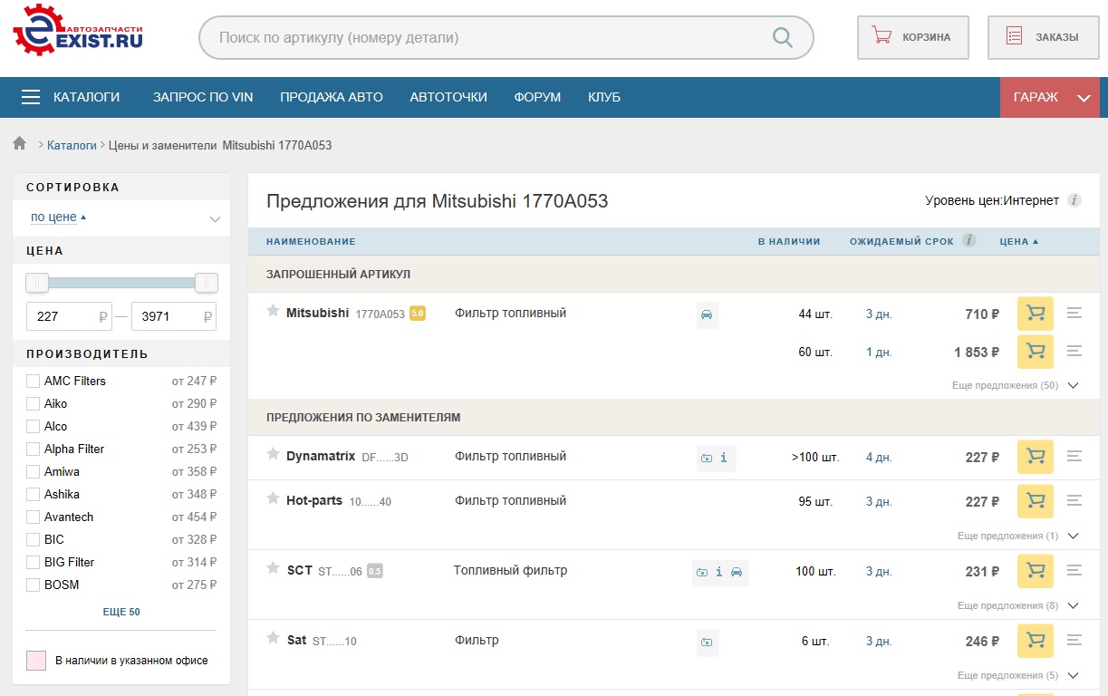Click the article number search field
The height and width of the screenshot is (696, 1108).
(x=489, y=38)
